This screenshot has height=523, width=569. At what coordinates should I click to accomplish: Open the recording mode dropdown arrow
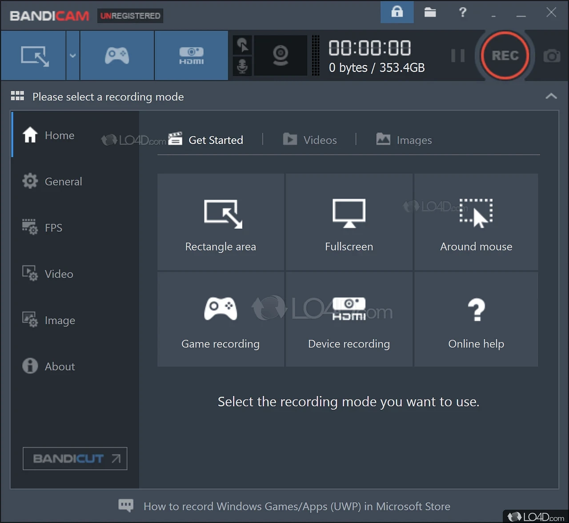(72, 56)
